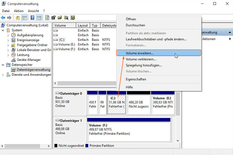Screen dimensions: 233x155
Task: Click the open folder toolbar icon
Action: coord(60,18)
